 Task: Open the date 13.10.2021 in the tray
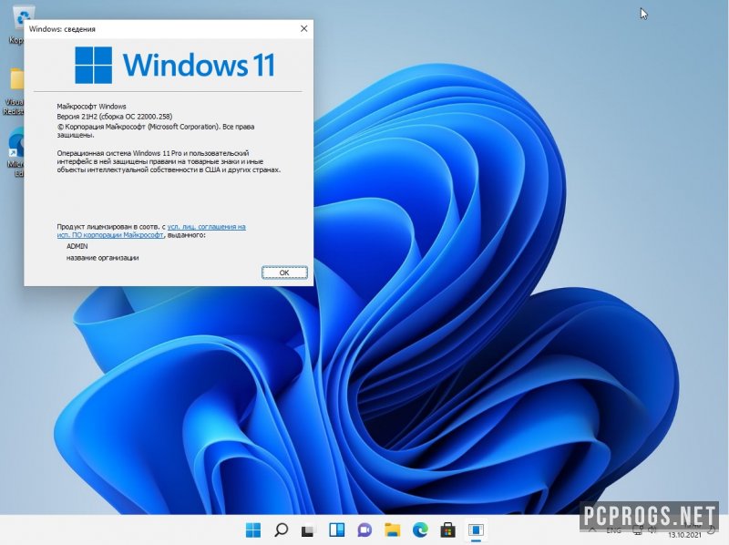684,535
